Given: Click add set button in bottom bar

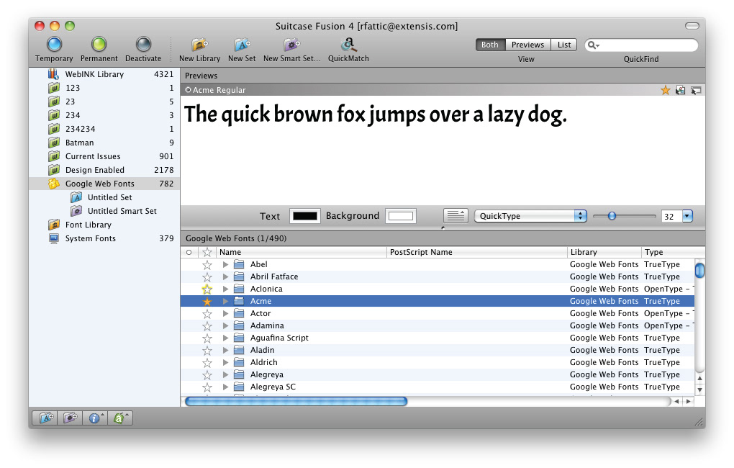Looking at the screenshot, I should click(x=45, y=418).
